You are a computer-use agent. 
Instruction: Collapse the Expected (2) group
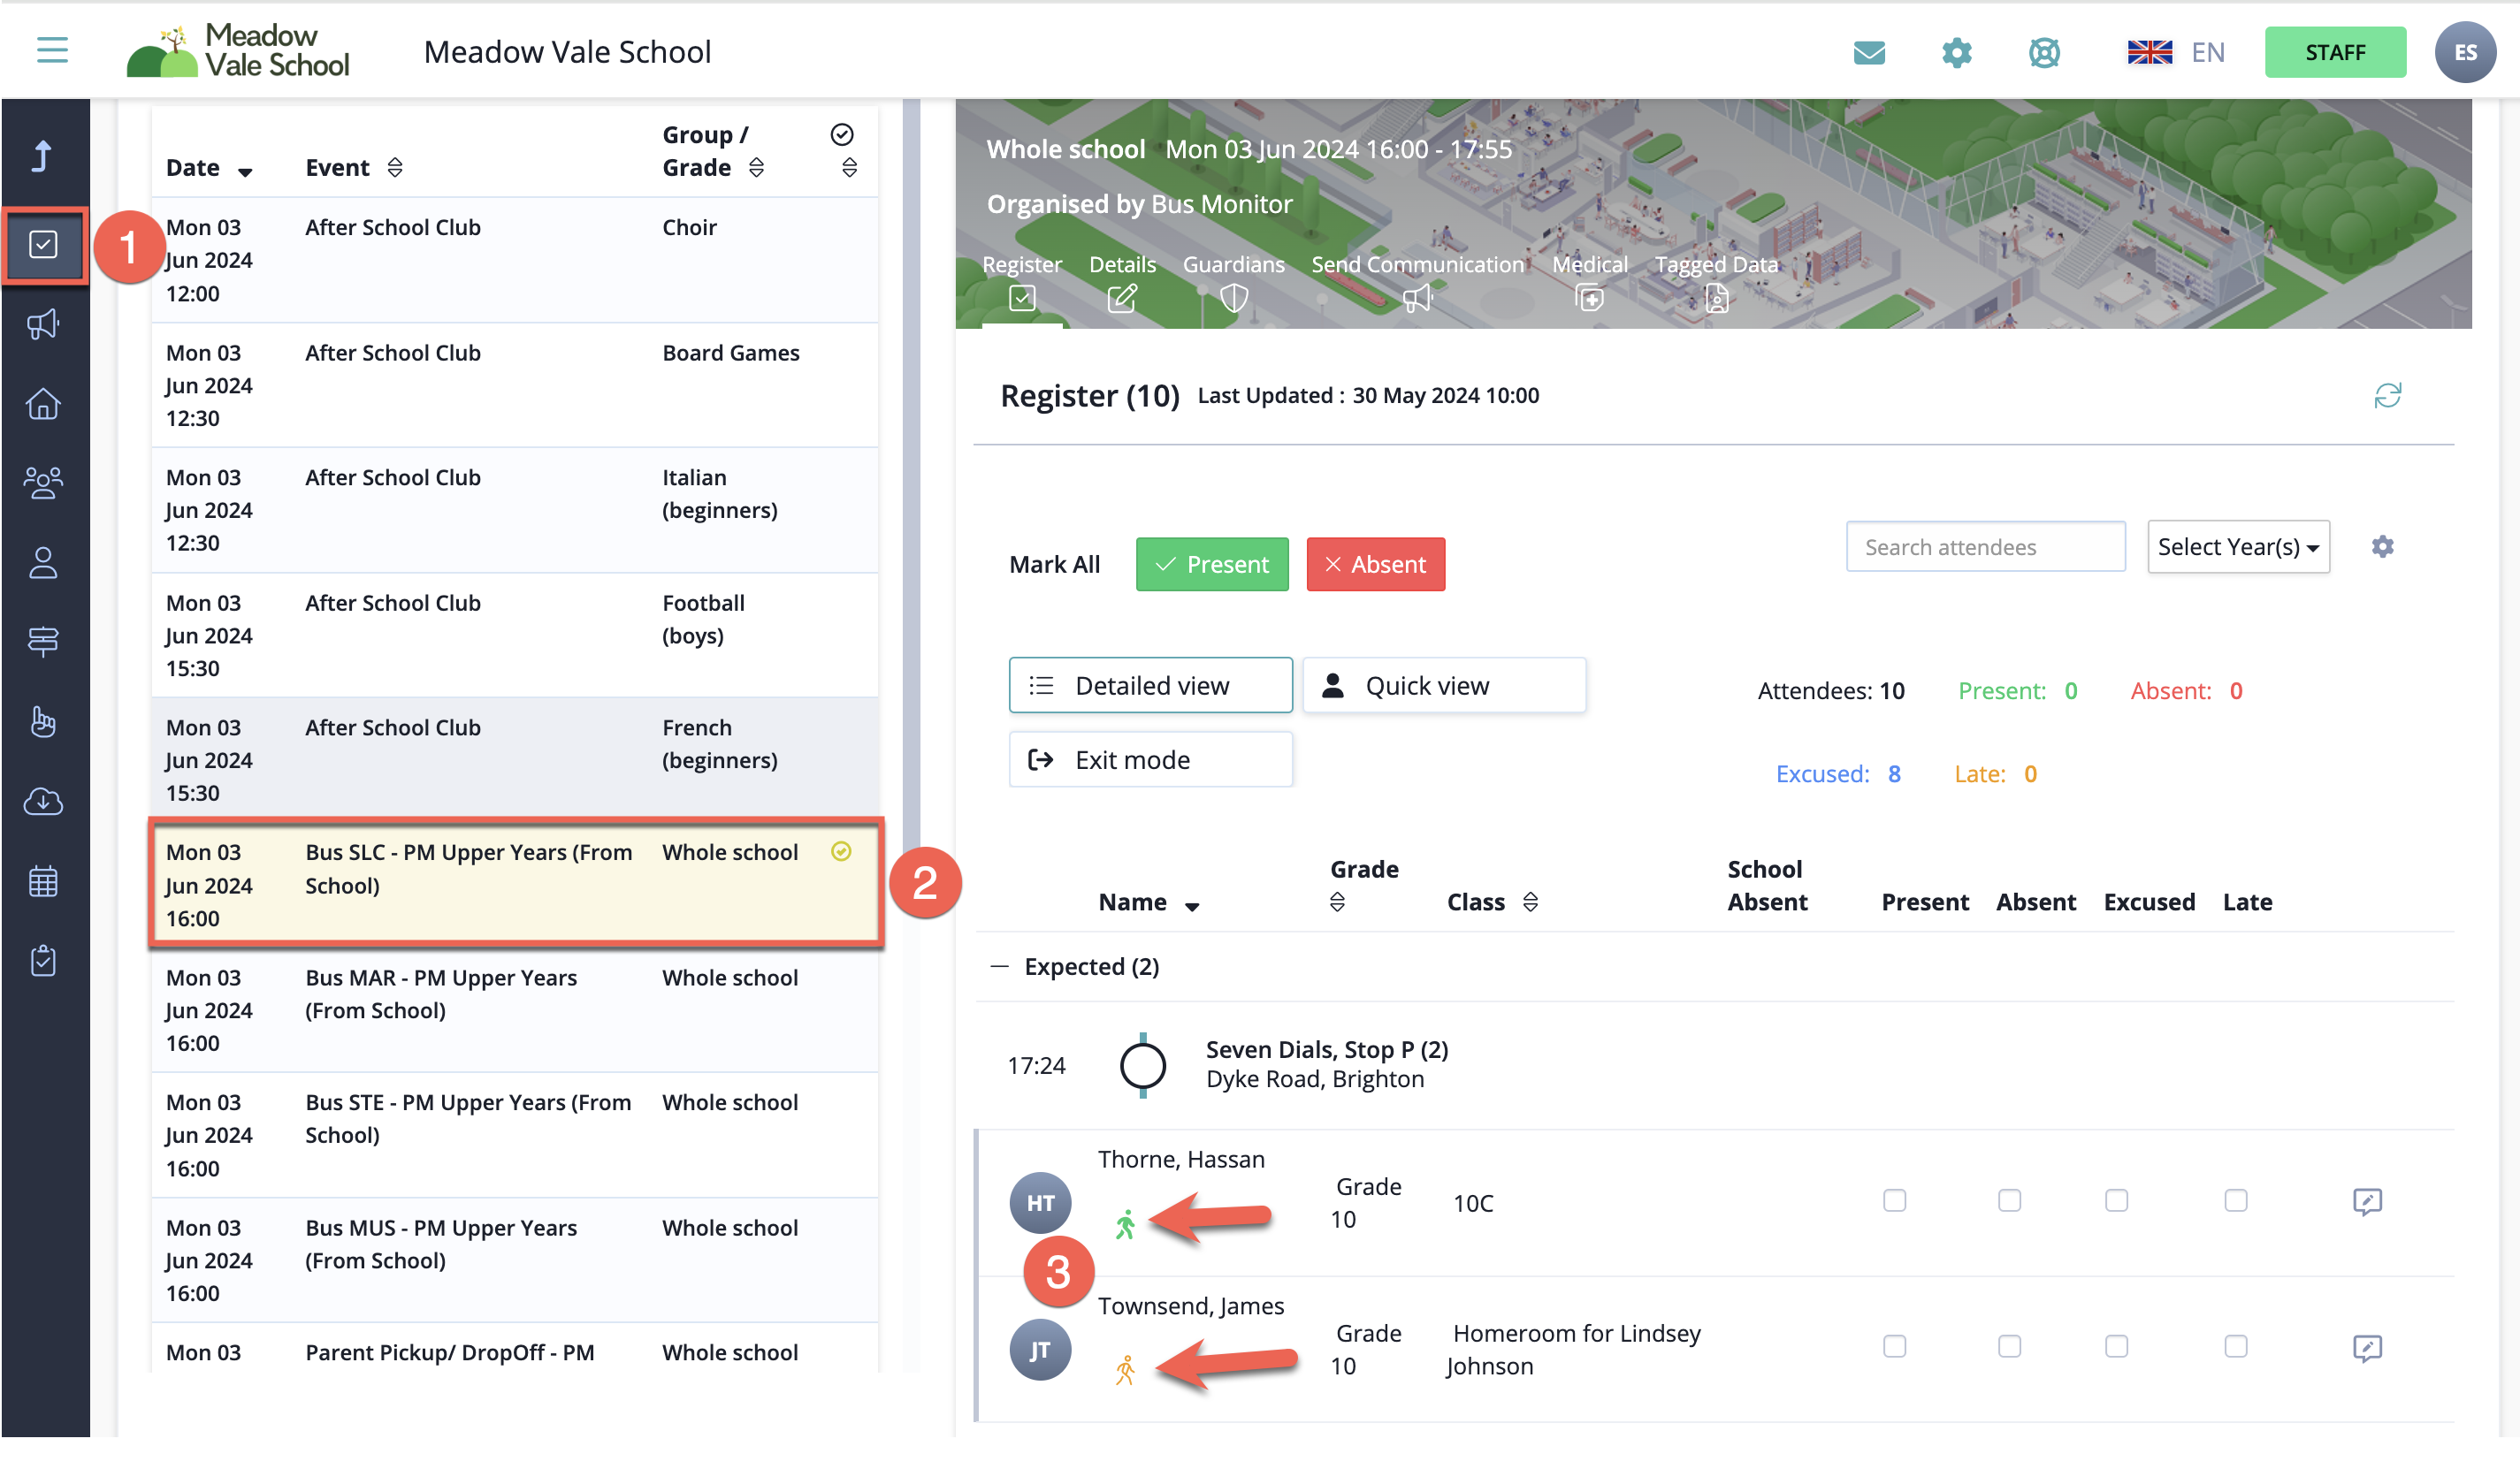[x=999, y=966]
